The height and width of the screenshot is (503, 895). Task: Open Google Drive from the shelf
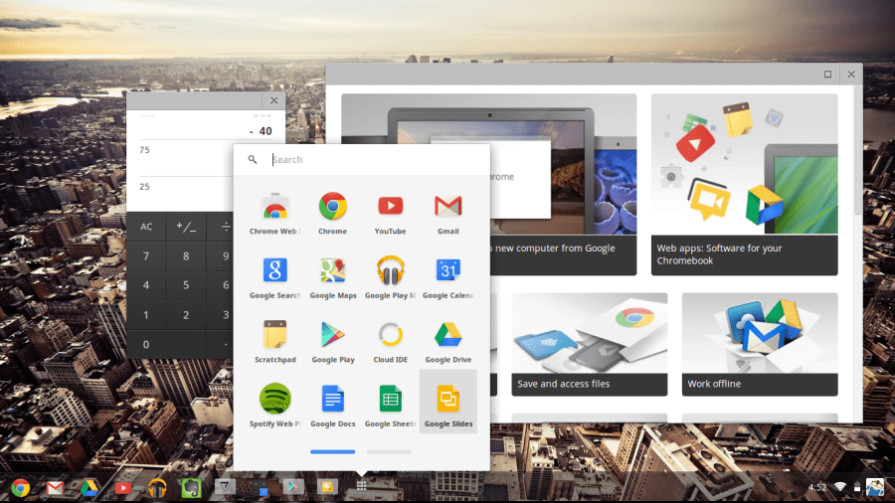[x=89, y=488]
